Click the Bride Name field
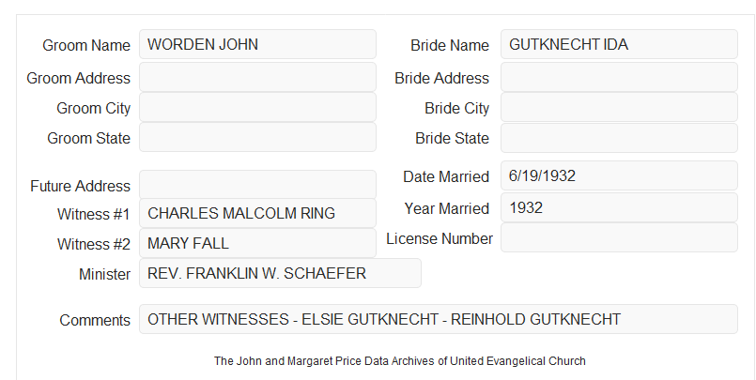The height and width of the screenshot is (380, 756). tap(619, 44)
